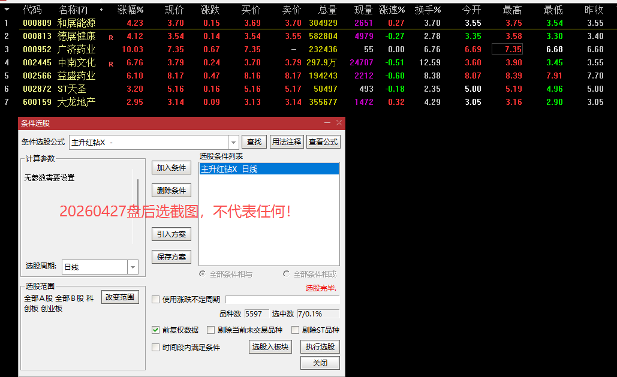
Task: Click 改变范围 to change stock scope
Action: [x=120, y=297]
